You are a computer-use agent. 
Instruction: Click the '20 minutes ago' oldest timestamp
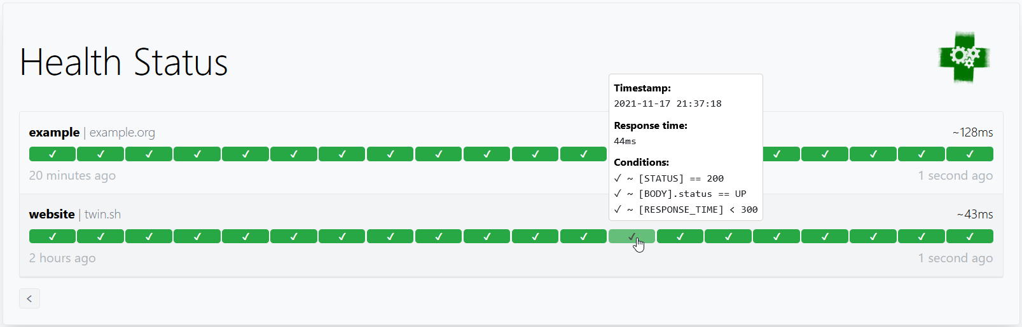73,176
